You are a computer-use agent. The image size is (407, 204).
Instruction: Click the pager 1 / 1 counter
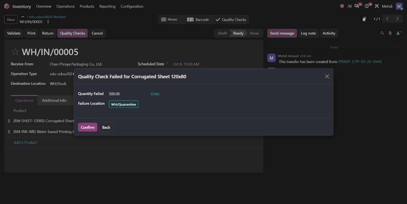pos(377,19)
